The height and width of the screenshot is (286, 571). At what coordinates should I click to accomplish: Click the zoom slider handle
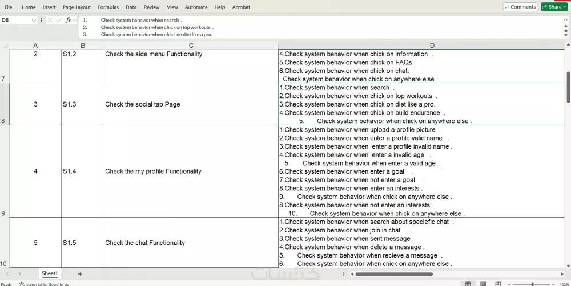pos(532,284)
